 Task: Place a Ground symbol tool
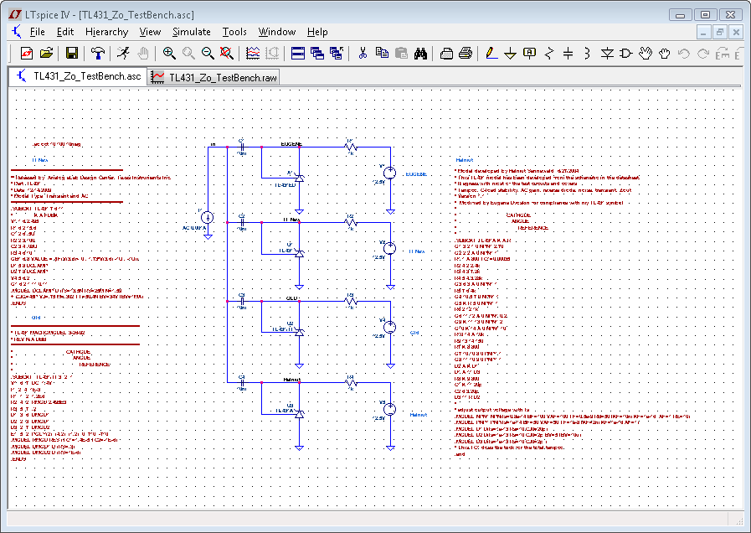click(510, 53)
